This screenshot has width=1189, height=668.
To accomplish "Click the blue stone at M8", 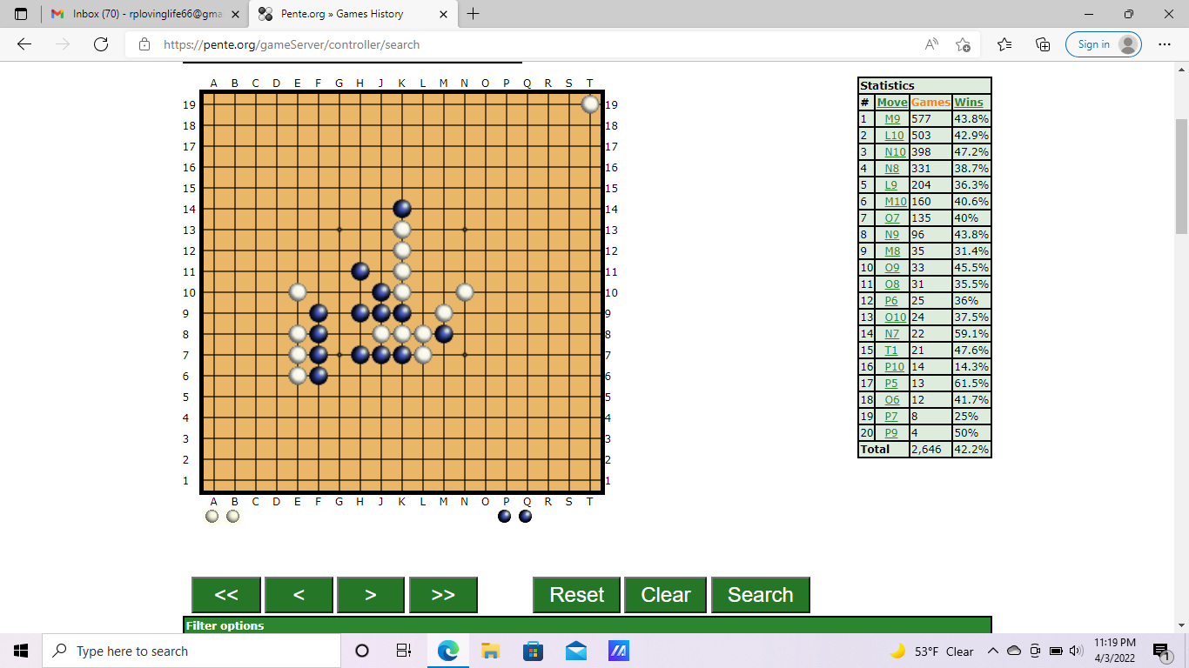I will click(x=444, y=334).
